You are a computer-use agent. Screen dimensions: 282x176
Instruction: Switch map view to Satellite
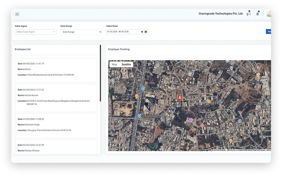126,64
